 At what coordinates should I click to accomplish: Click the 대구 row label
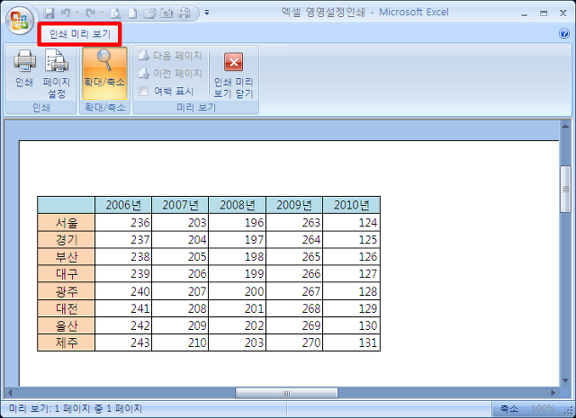pyautogui.click(x=66, y=274)
